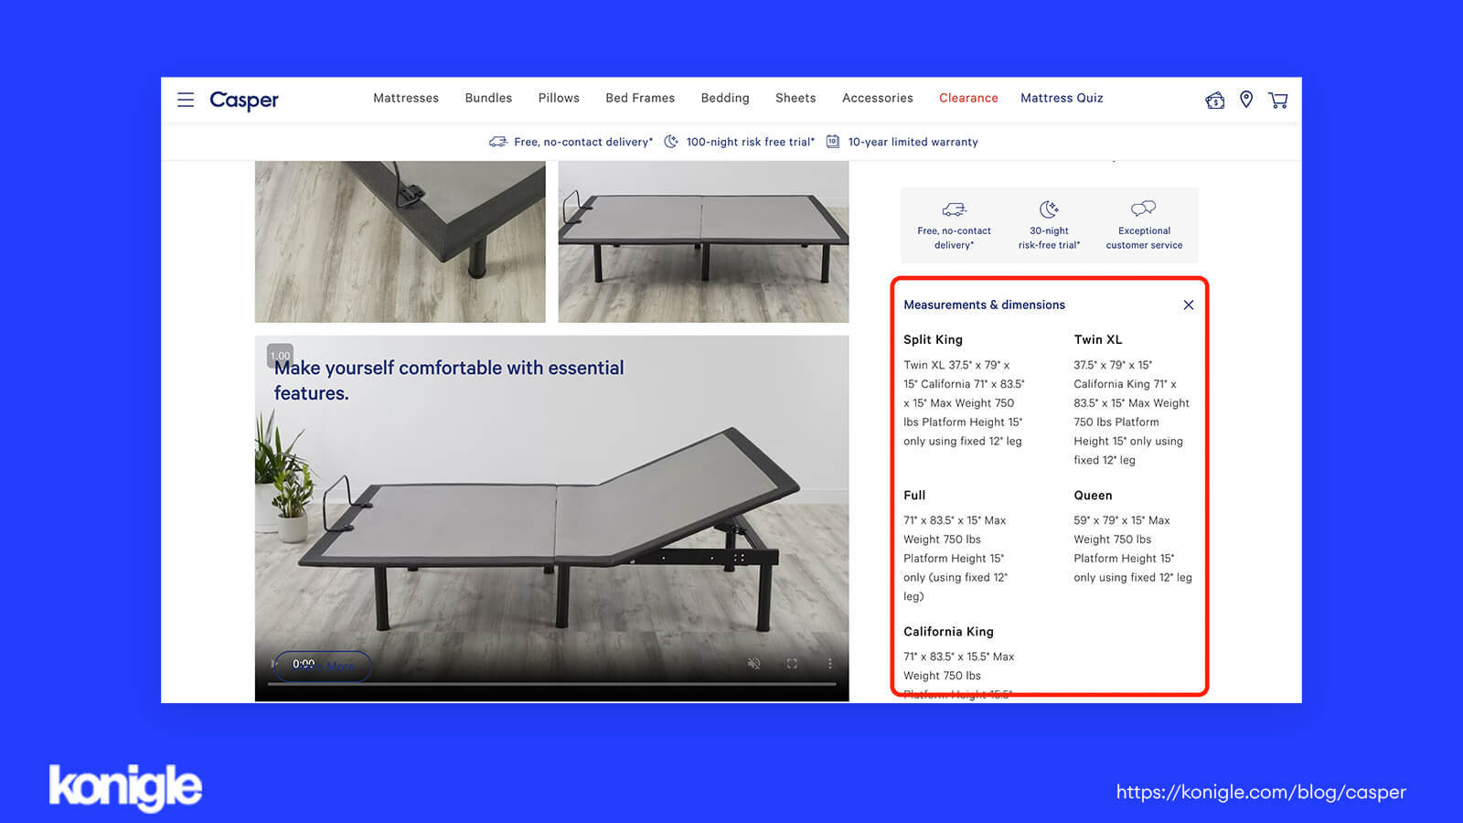1463x823 pixels.
Task: Open the store locator pin icon
Action: pos(1246,100)
